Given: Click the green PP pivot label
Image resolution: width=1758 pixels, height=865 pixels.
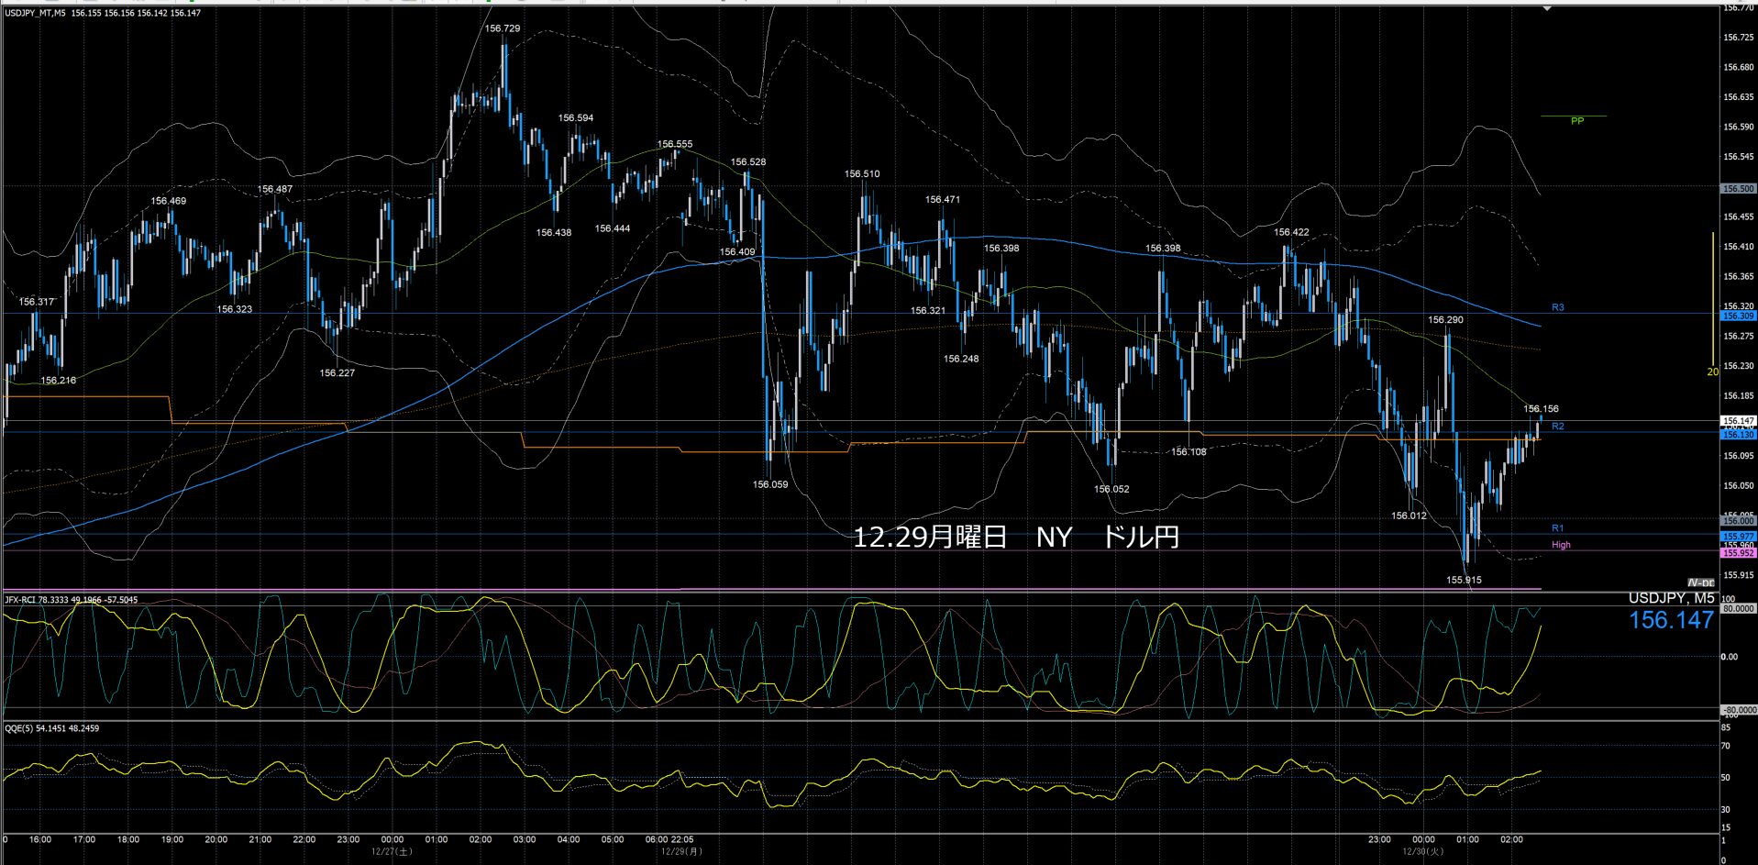Looking at the screenshot, I should coord(1577,120).
